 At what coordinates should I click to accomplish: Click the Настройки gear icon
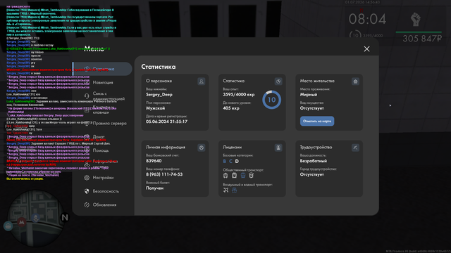pyautogui.click(x=87, y=178)
